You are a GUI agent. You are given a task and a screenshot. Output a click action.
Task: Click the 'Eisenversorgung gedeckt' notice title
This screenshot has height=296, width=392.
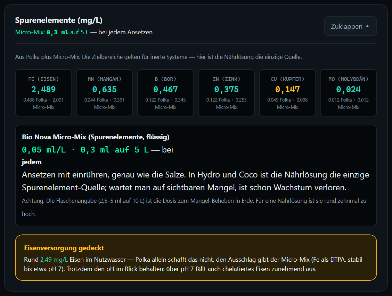[x=64, y=248]
